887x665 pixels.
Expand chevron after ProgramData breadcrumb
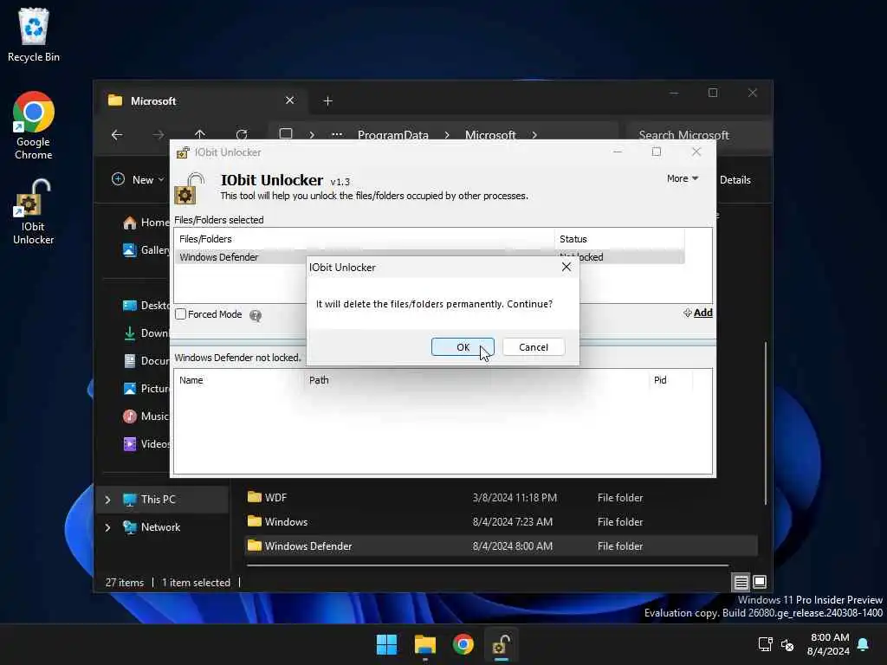[x=447, y=134]
